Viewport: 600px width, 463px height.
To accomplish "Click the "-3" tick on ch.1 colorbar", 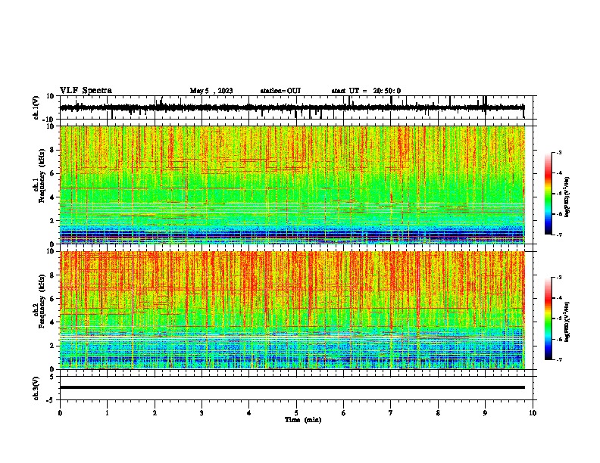I will [558, 152].
